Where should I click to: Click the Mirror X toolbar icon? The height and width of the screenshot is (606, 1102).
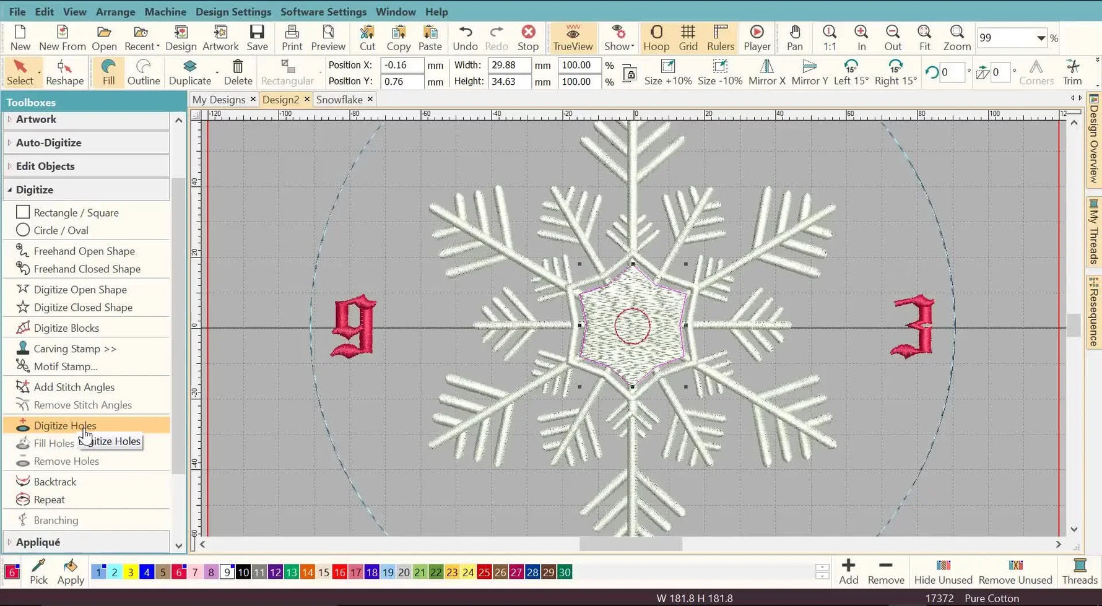click(766, 71)
